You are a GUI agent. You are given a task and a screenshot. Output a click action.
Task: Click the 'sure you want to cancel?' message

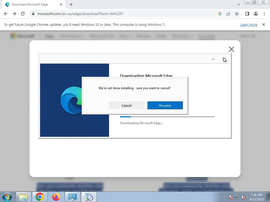(134, 88)
